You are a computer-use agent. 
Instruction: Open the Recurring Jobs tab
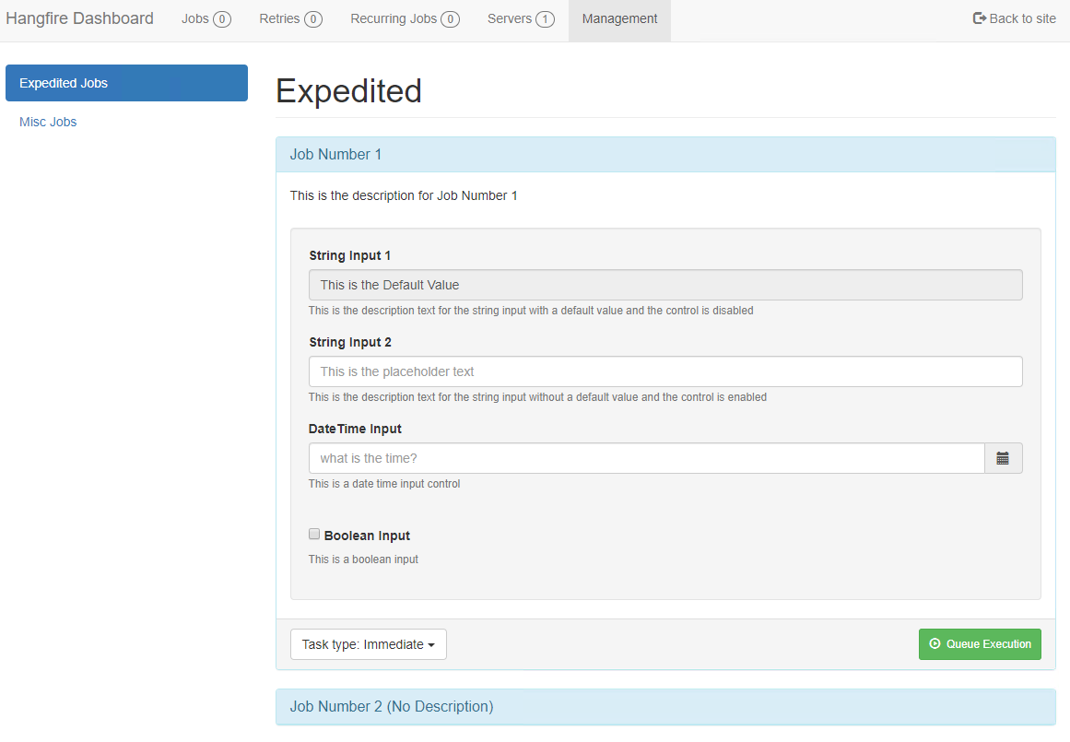click(x=405, y=19)
